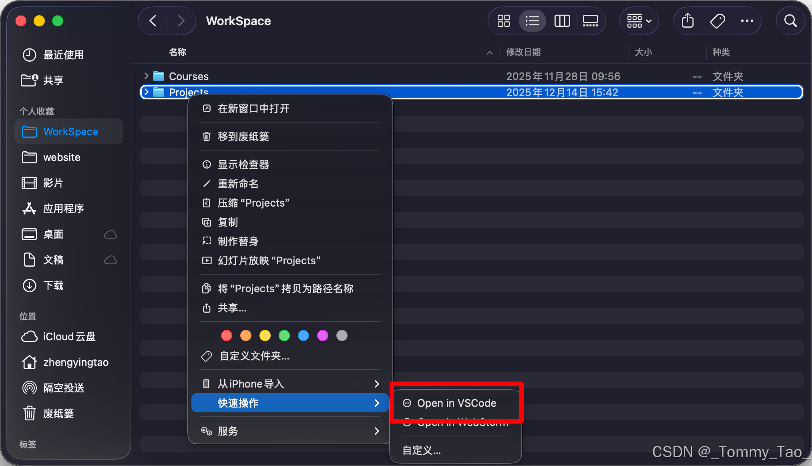The height and width of the screenshot is (466, 812).
Task: Click Open in VSCode
Action: click(456, 403)
